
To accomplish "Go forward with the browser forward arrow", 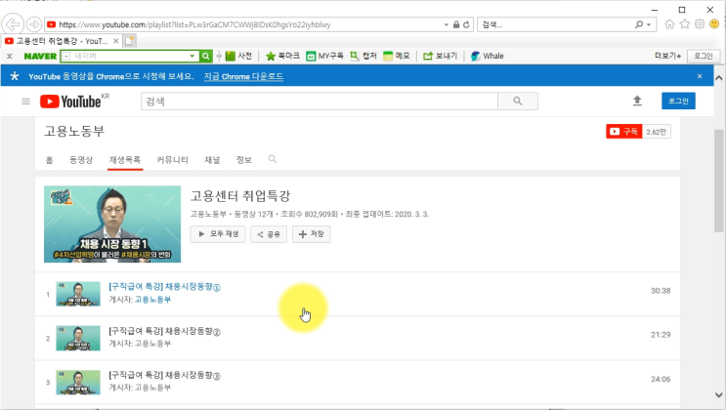I will pyautogui.click(x=34, y=24).
